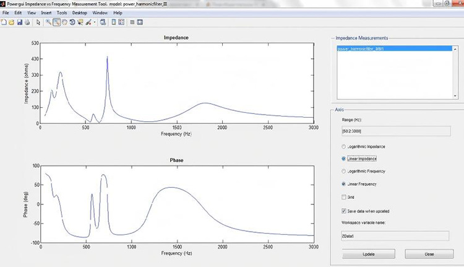Click the MATLAB icon in the title bar
The image size is (464, 267).
pos(2,4)
